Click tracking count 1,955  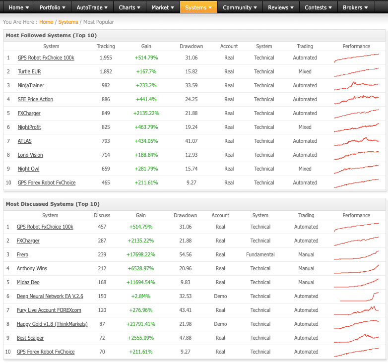point(106,58)
